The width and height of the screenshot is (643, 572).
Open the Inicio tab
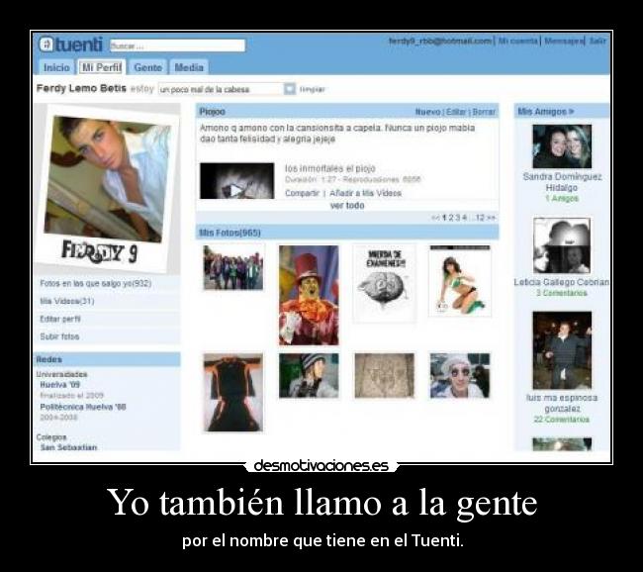56,67
